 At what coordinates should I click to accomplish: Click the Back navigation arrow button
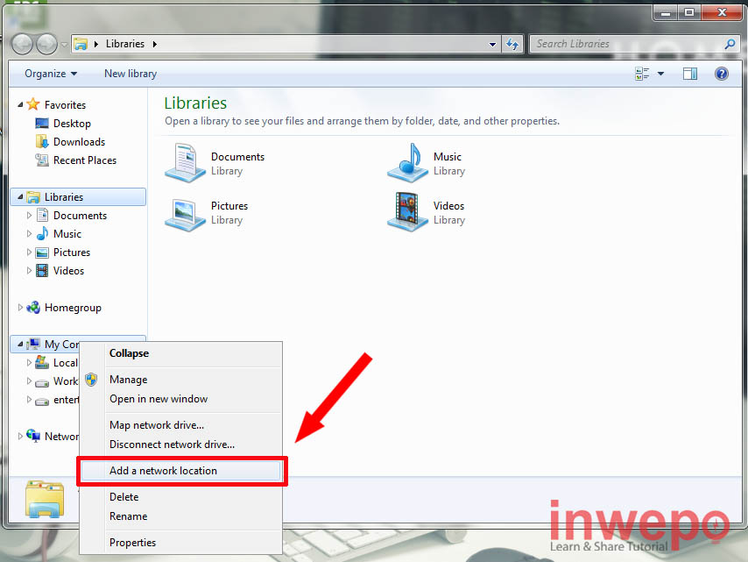22,45
